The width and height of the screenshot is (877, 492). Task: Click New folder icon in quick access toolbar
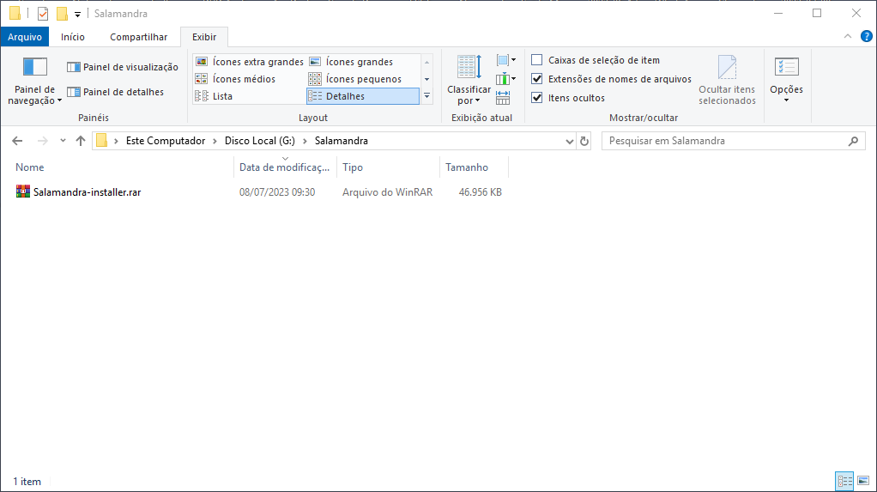62,14
